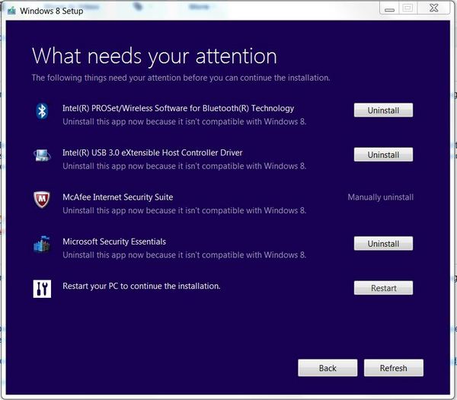Viewport: 457px width, 400px height.
Task: Click 'Restart your PC to continue the installation' text
Action: point(142,286)
